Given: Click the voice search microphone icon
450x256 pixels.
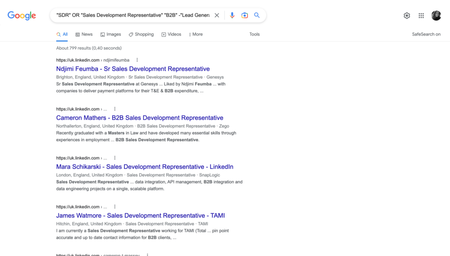Looking at the screenshot, I should tap(232, 15).
